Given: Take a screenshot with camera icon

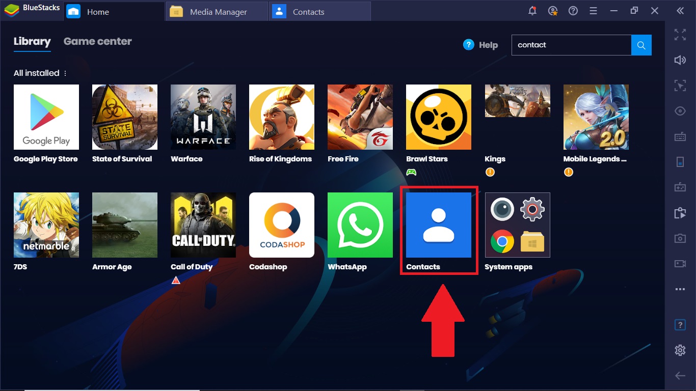Looking at the screenshot, I should [x=680, y=238].
